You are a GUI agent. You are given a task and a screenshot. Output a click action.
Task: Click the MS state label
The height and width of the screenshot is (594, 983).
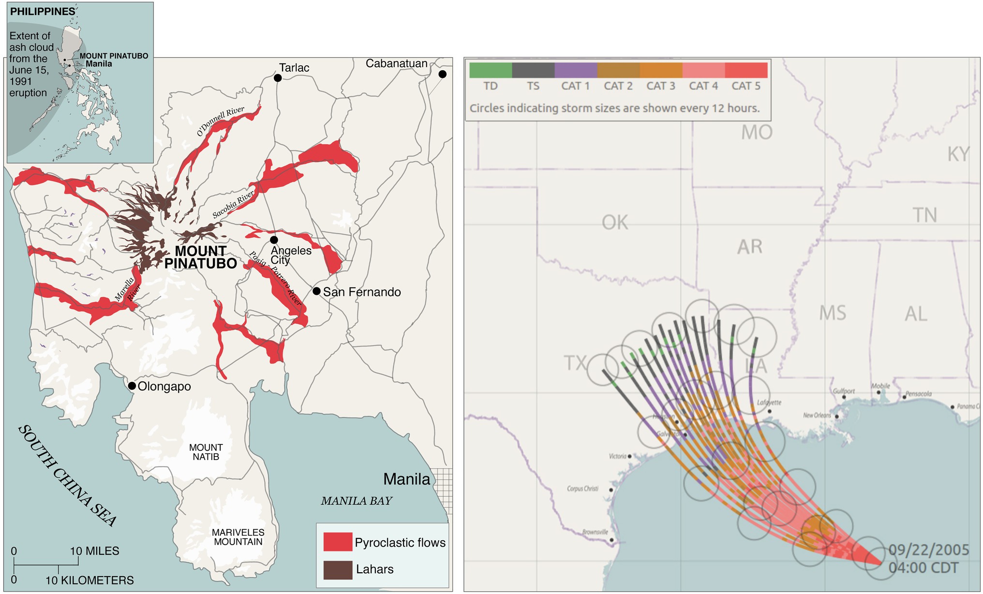pos(833,313)
